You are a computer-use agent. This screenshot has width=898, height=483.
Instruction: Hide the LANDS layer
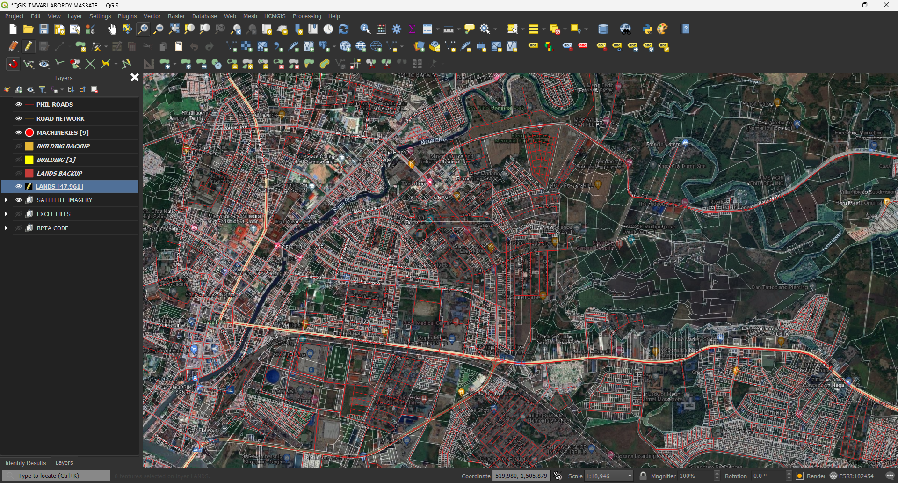[19, 186]
